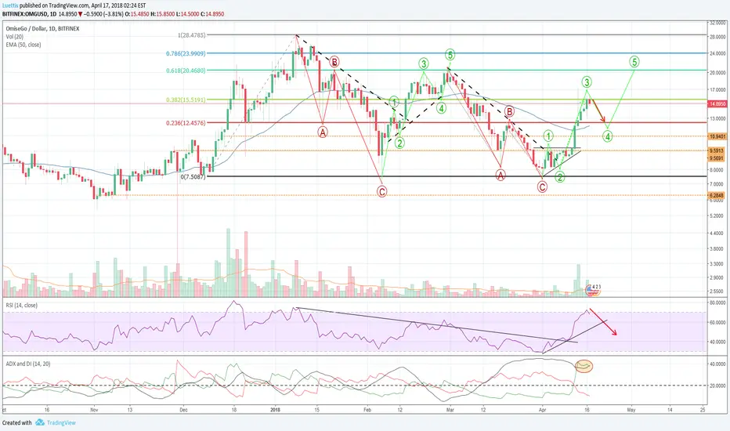The image size is (730, 431).
Task: Follow the TradingView link beside Created with
Action: (x=61, y=422)
